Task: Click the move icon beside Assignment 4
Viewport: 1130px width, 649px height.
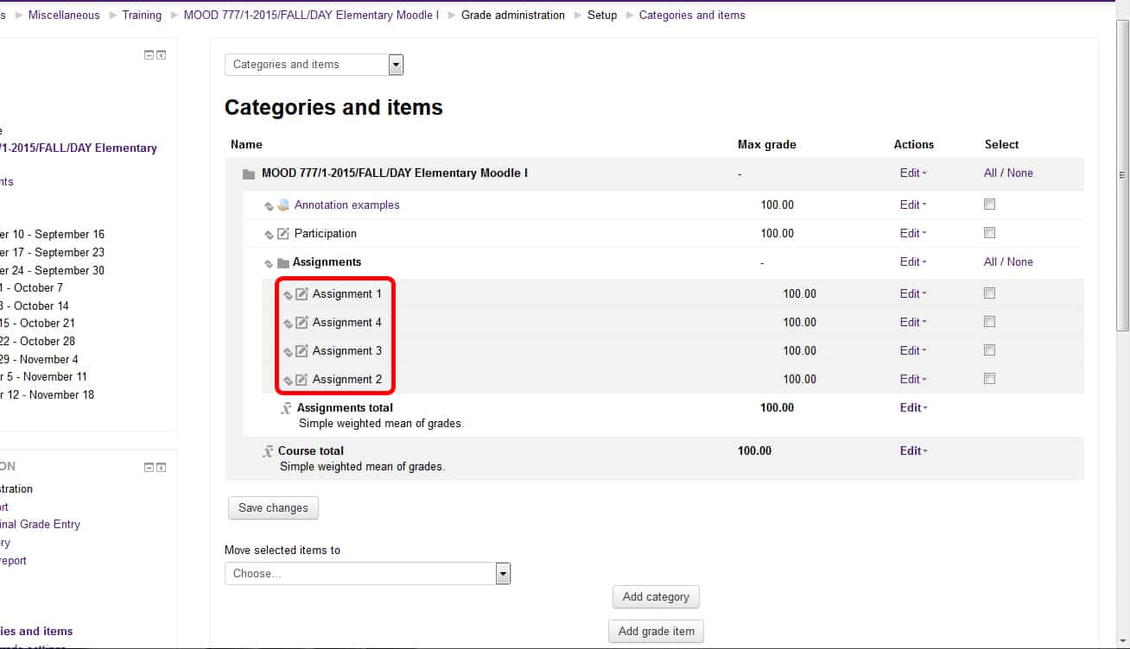Action: tap(288, 324)
